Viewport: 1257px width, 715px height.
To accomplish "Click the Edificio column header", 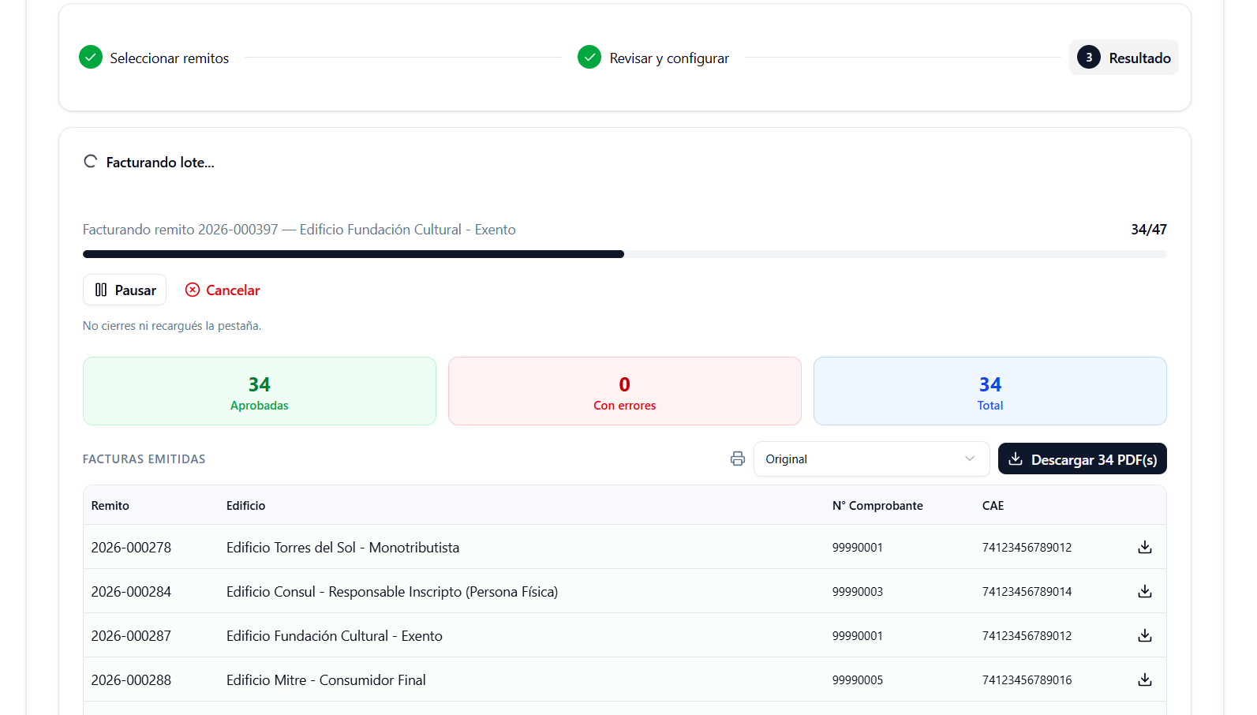I will (x=245, y=506).
